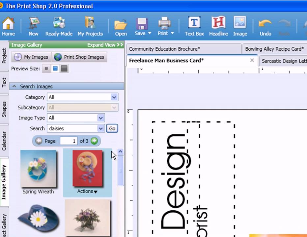The width and height of the screenshot is (307, 237).
Task: Open the Image Gallery side tab
Action: coord(4,182)
